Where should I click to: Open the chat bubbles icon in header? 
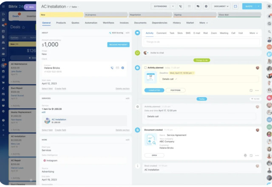click(198, 6)
